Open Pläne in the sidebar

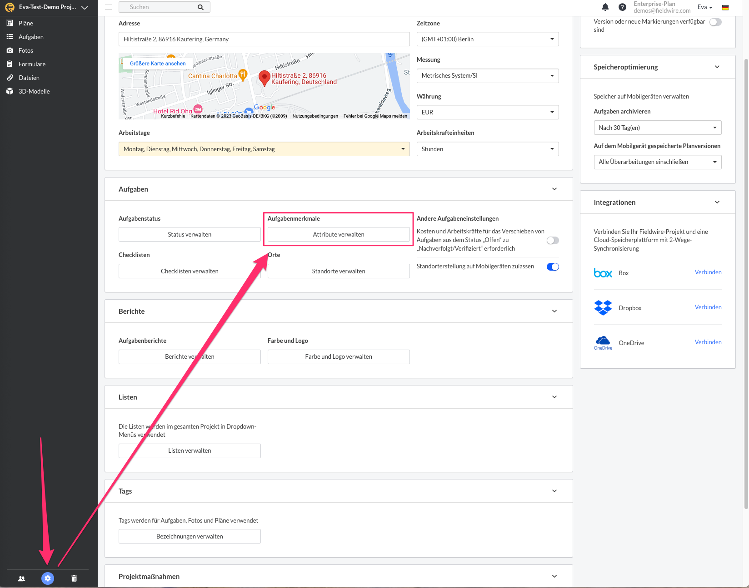(26, 23)
